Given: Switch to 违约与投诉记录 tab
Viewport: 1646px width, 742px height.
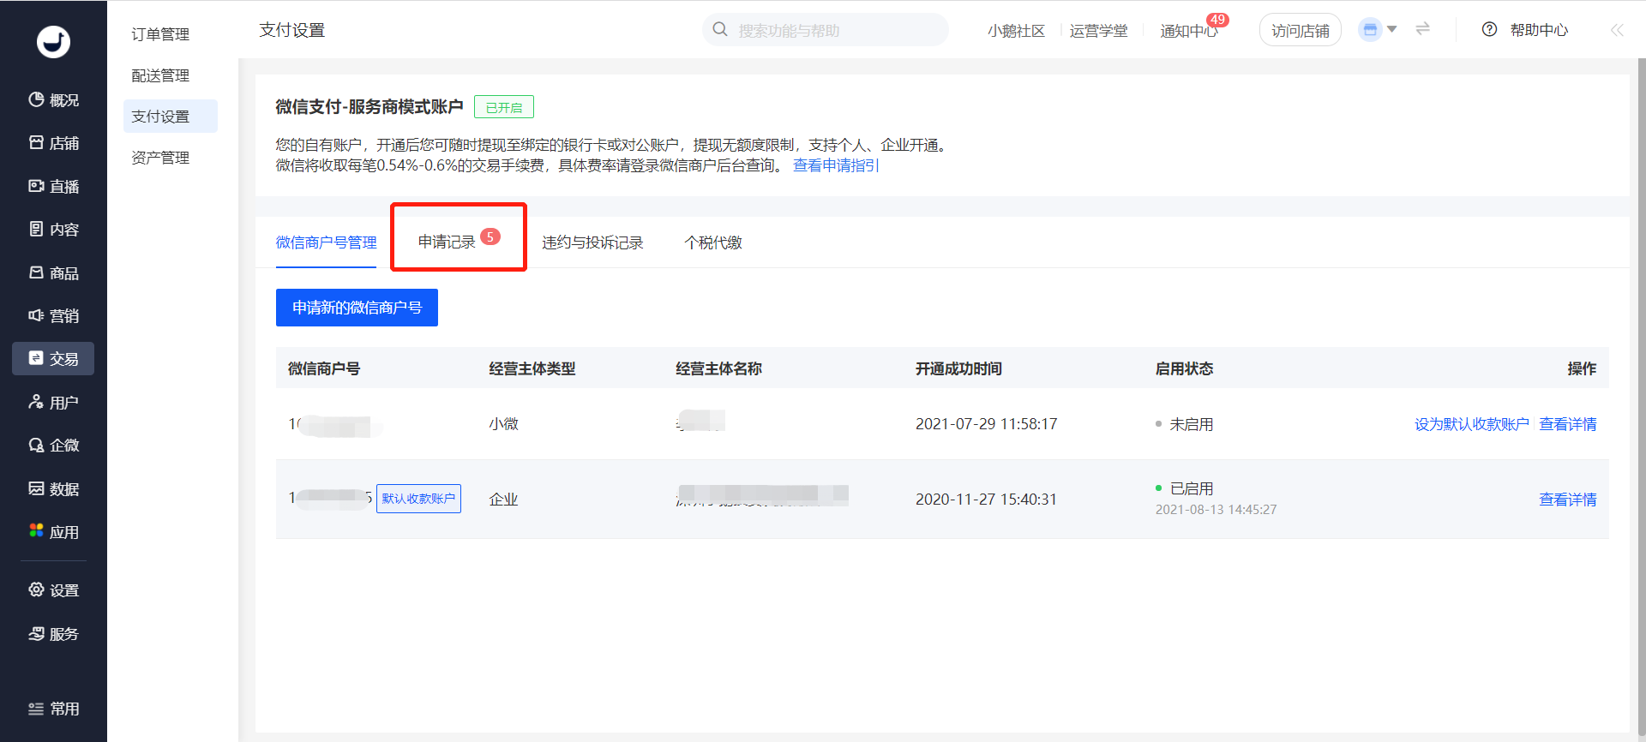Looking at the screenshot, I should [592, 242].
